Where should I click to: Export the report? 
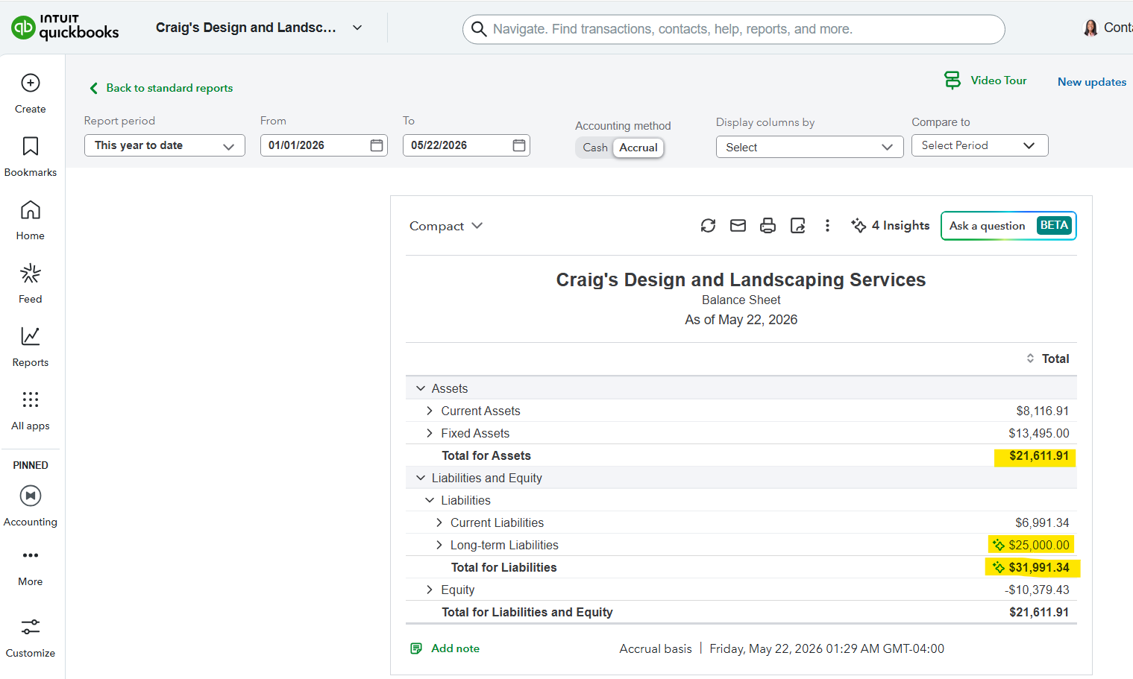click(797, 226)
